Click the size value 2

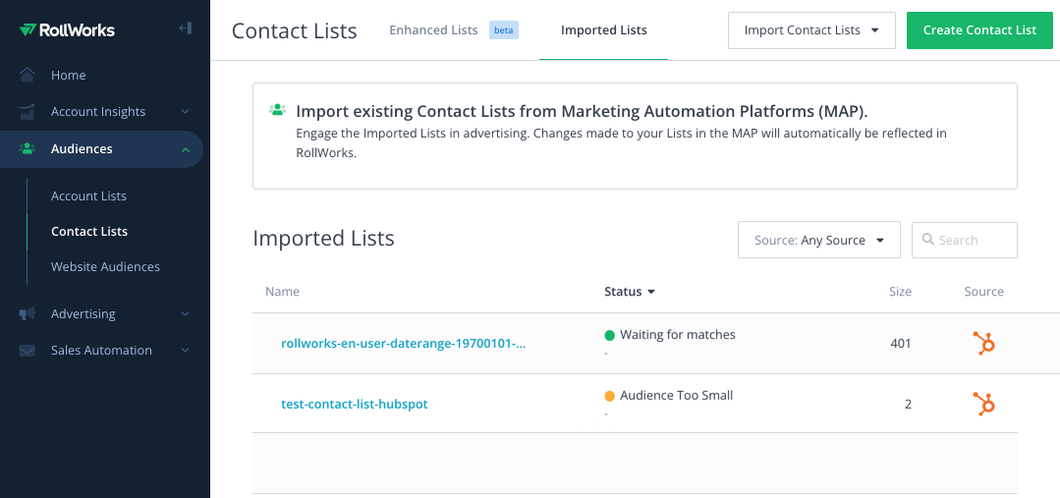click(x=908, y=404)
